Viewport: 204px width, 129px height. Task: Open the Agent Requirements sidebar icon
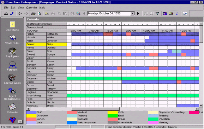click(12, 91)
